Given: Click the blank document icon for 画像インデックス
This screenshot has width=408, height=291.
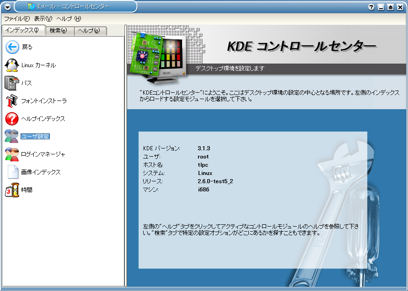Looking at the screenshot, I should [x=13, y=172].
